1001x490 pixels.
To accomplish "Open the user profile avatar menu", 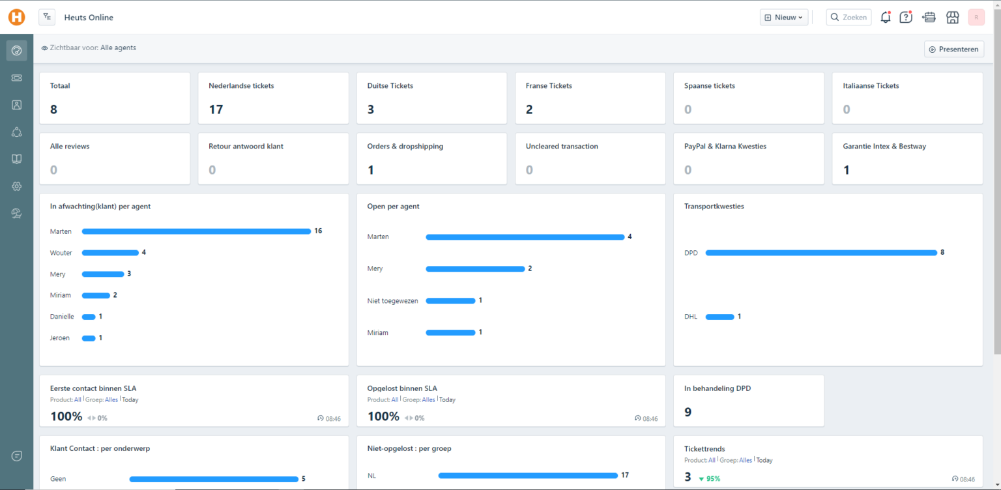I will 976,18.
